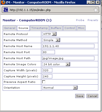Open the Timestamp tab
This screenshot has width=102, height=112.
tap(39, 28)
